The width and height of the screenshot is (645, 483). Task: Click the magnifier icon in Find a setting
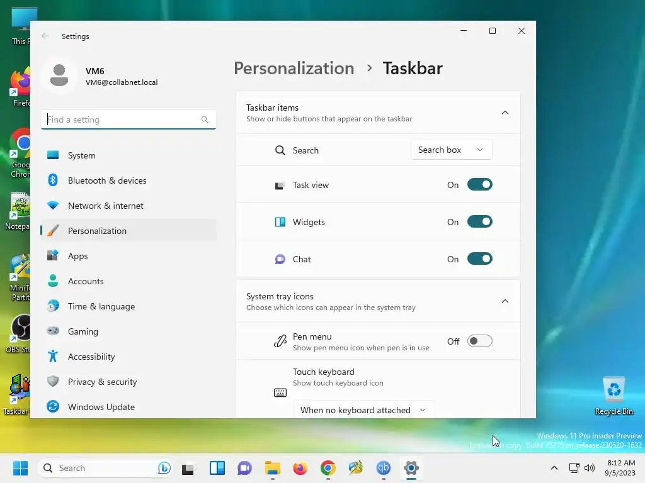[x=205, y=119]
